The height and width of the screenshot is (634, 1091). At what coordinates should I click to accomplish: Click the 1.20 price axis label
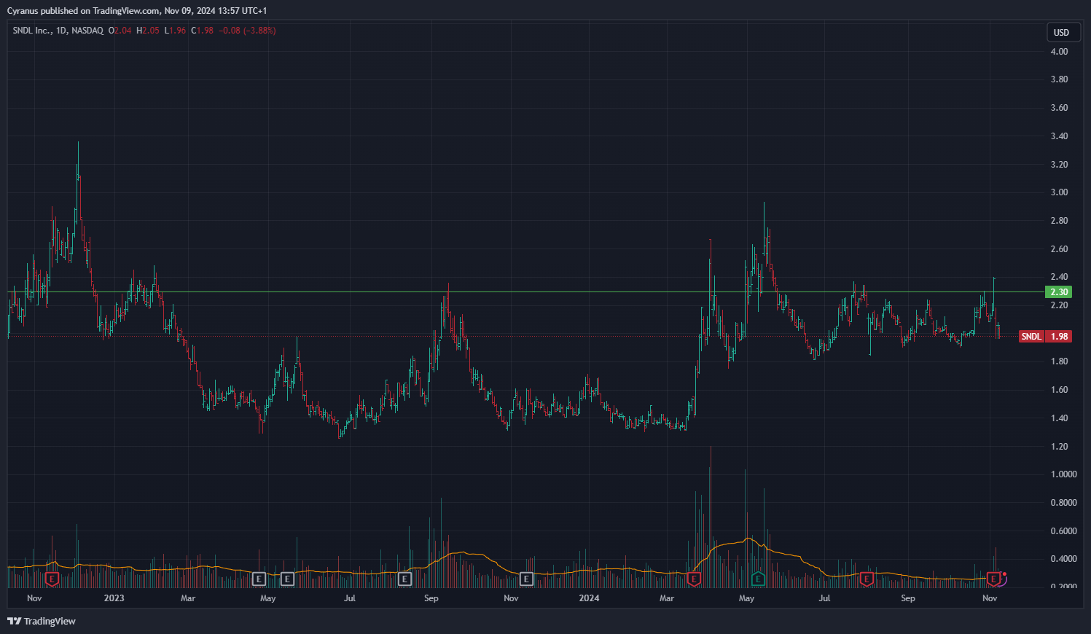pyautogui.click(x=1059, y=447)
